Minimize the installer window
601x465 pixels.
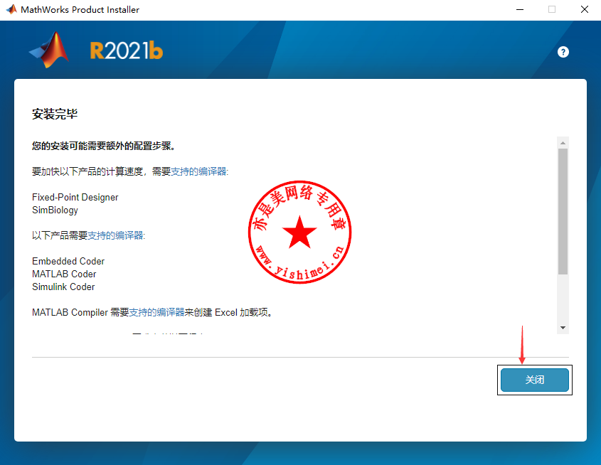pos(520,9)
